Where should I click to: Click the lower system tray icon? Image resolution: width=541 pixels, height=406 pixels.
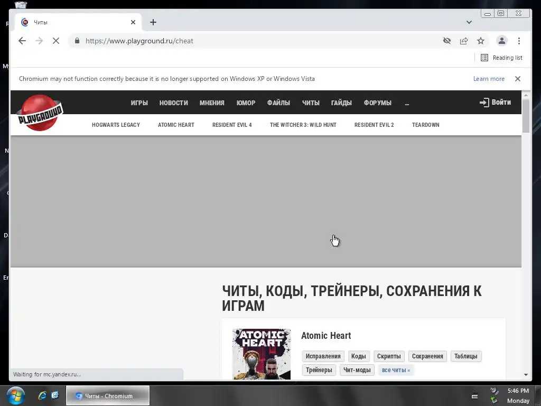tap(495, 401)
